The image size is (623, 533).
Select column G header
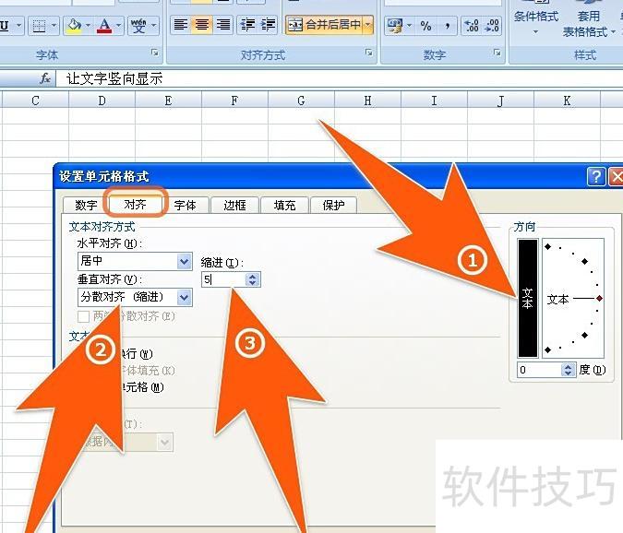(x=301, y=101)
